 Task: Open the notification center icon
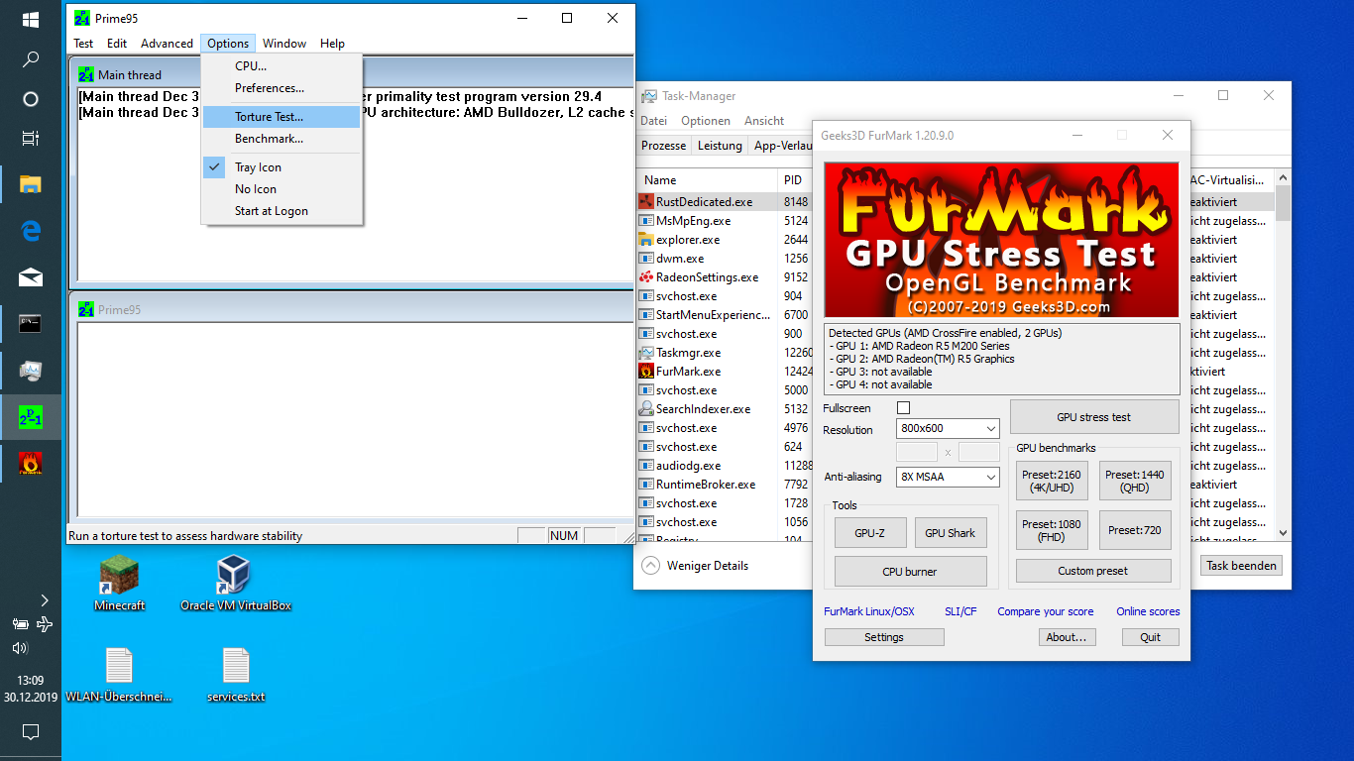(30, 732)
